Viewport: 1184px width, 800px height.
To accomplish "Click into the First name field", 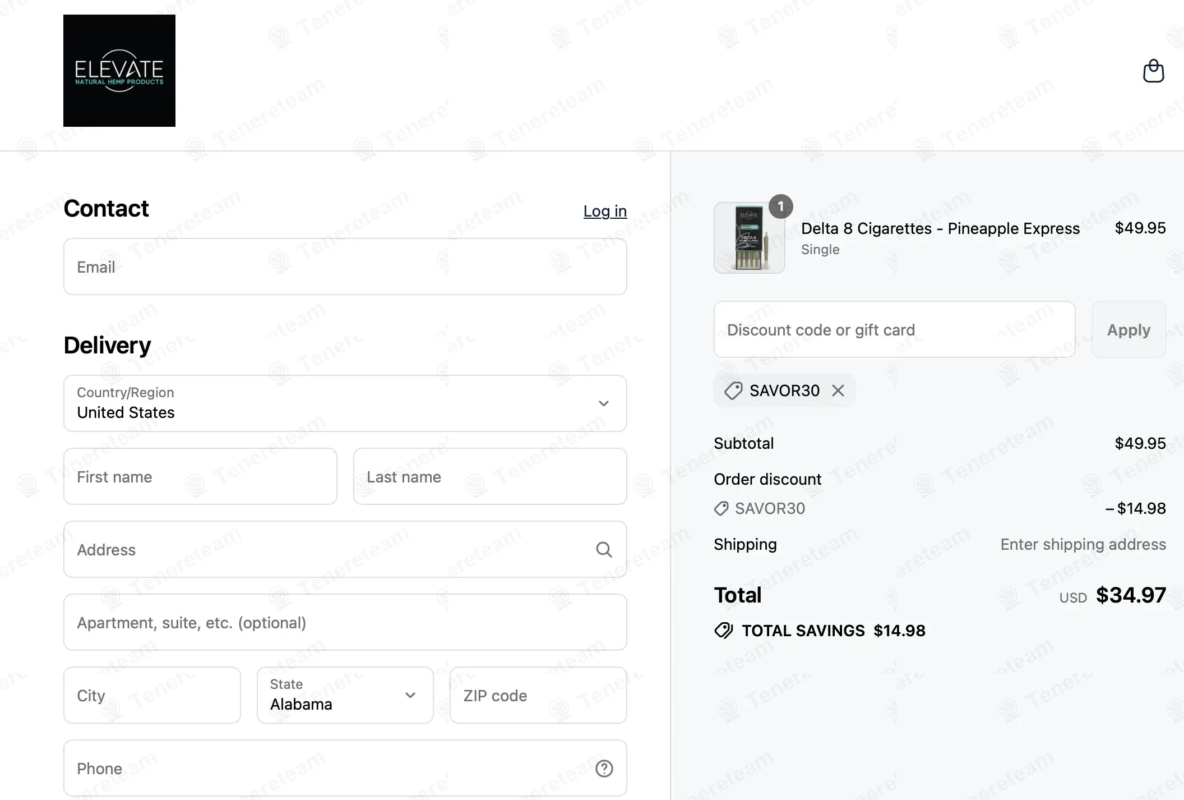I will click(x=200, y=476).
